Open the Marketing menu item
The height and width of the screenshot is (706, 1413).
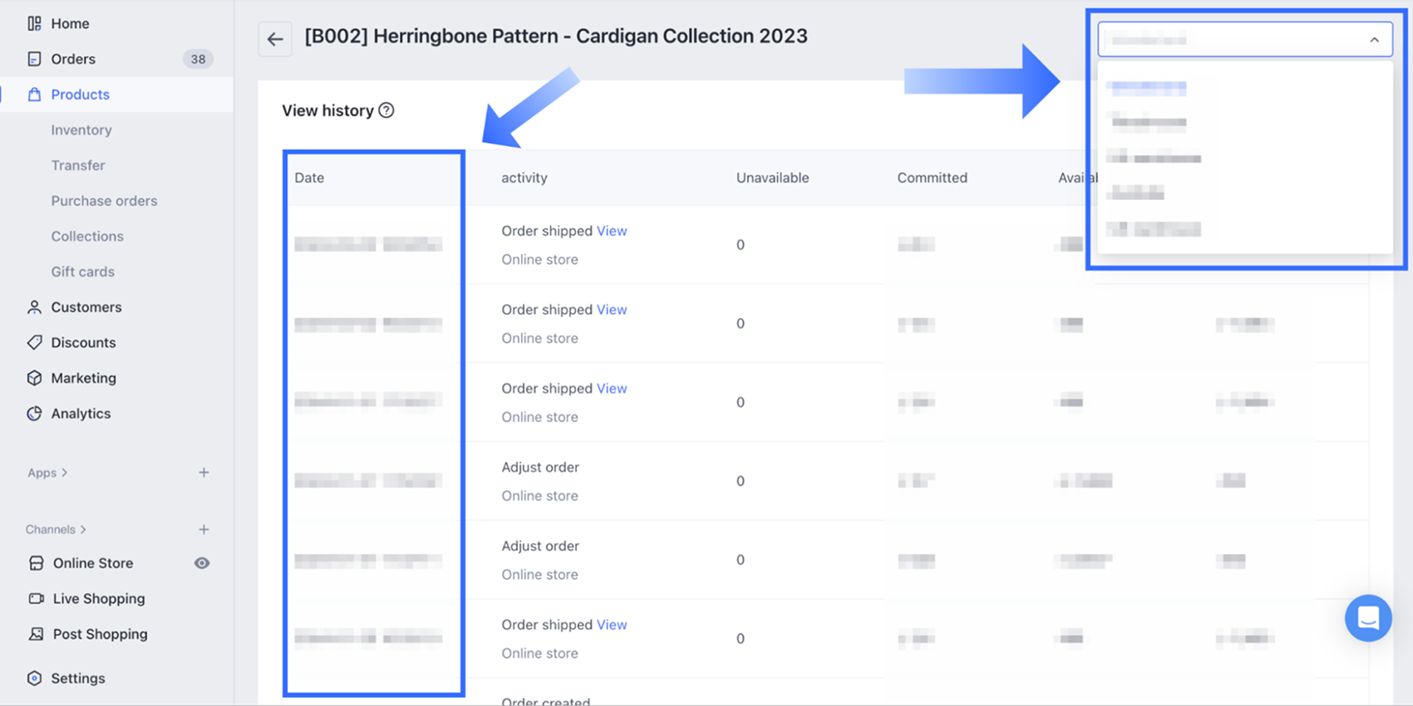click(84, 378)
